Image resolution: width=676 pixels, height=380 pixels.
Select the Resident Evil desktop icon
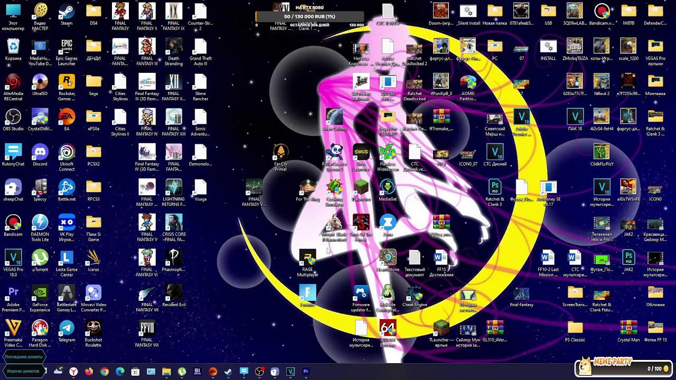[x=173, y=296]
